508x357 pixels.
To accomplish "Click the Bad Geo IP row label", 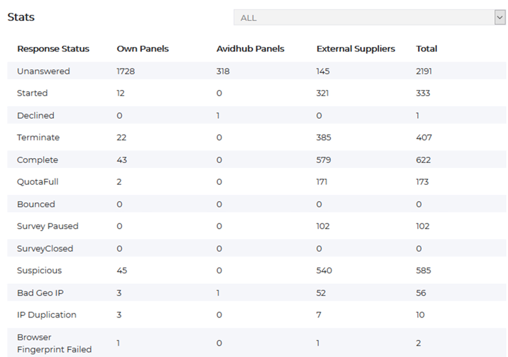I will [40, 293].
